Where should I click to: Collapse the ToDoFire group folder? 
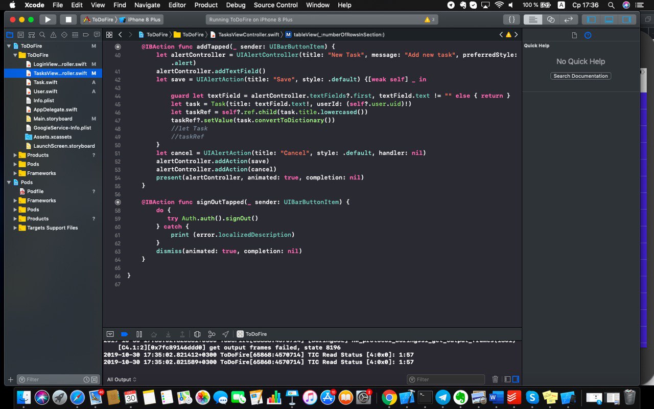pyautogui.click(x=15, y=55)
